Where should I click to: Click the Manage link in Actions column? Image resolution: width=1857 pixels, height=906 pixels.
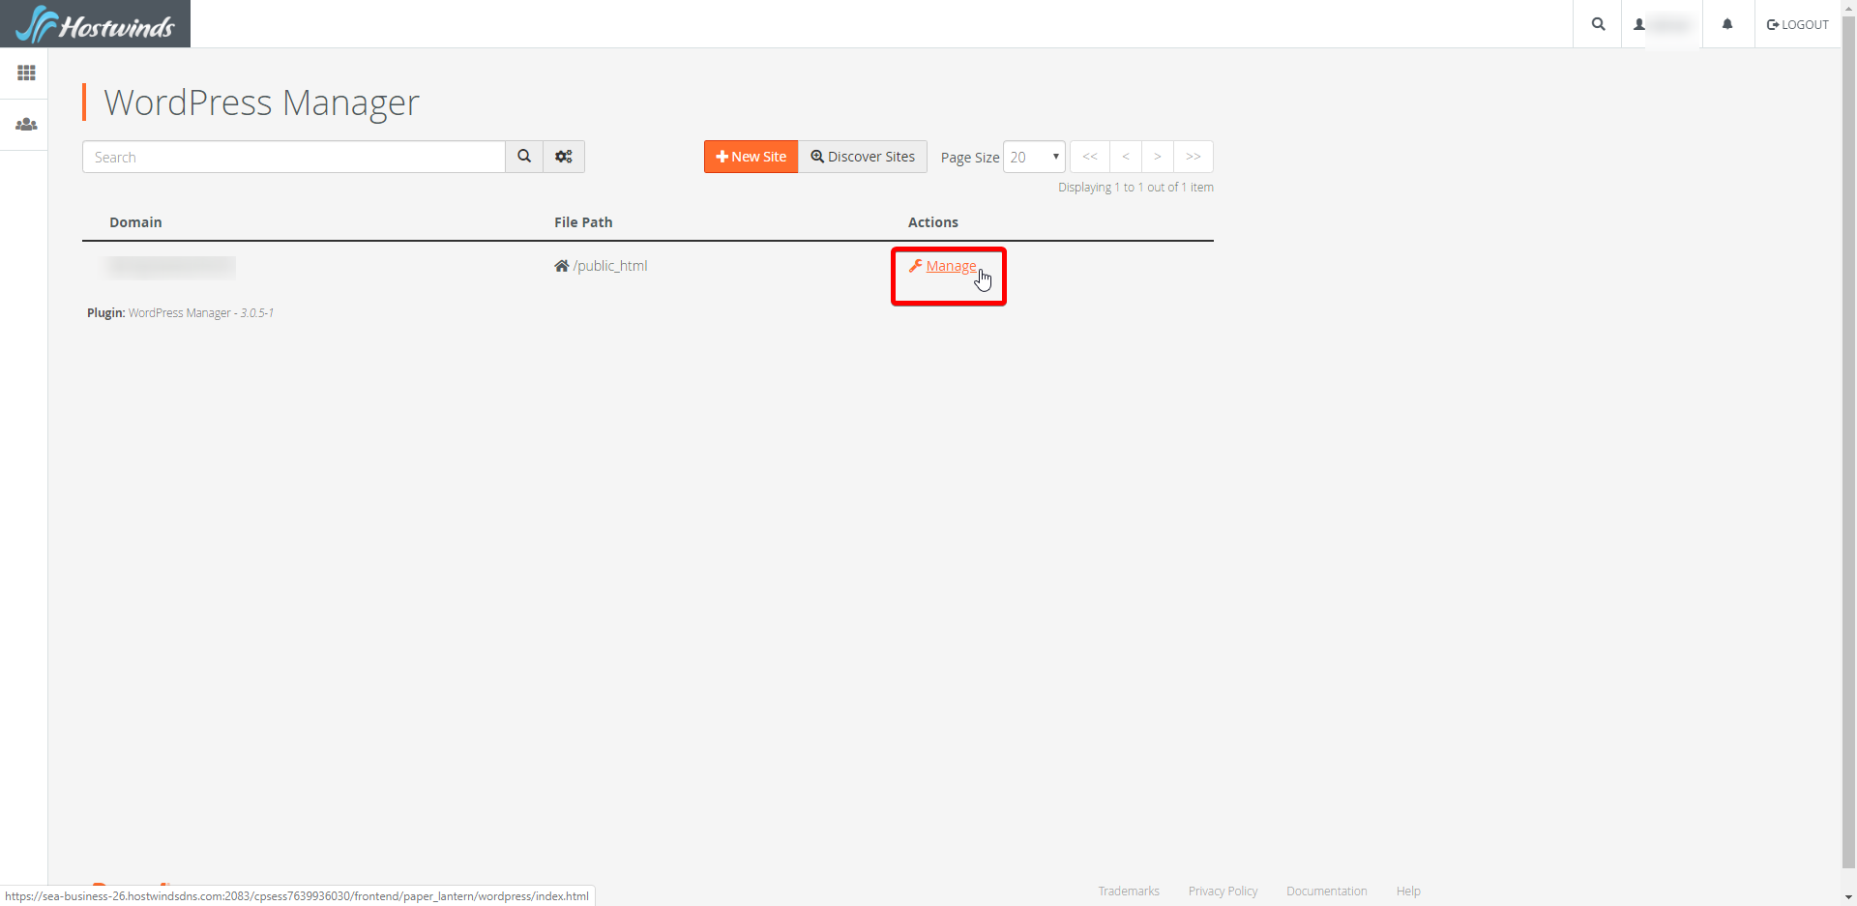[x=951, y=266]
